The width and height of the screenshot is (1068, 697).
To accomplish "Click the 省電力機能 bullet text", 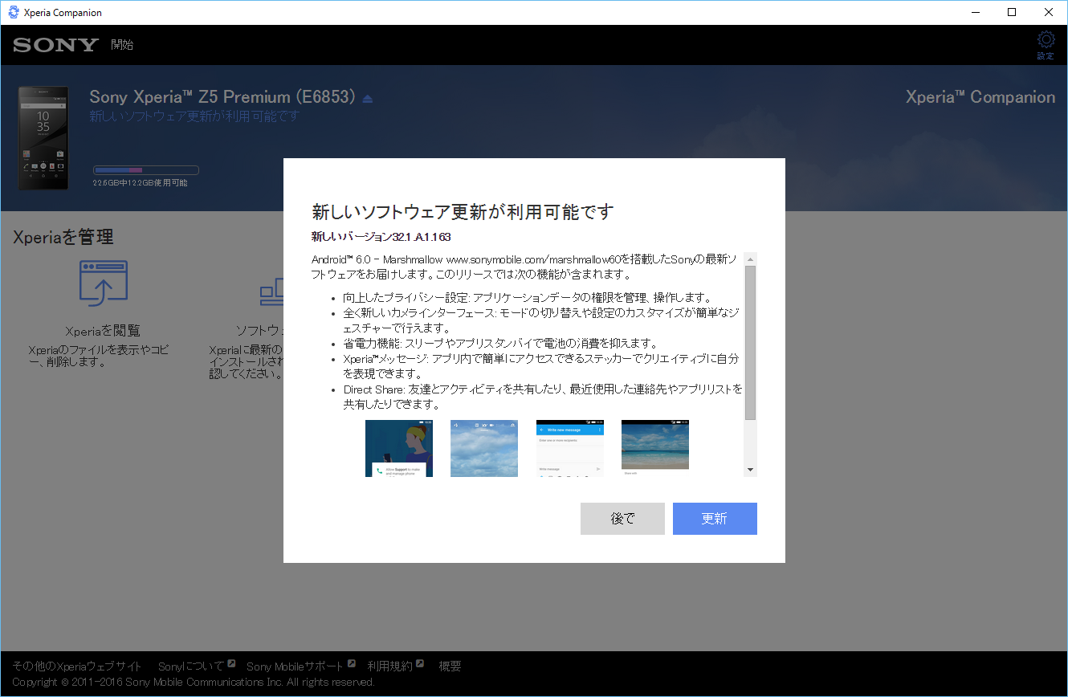I will (x=501, y=344).
